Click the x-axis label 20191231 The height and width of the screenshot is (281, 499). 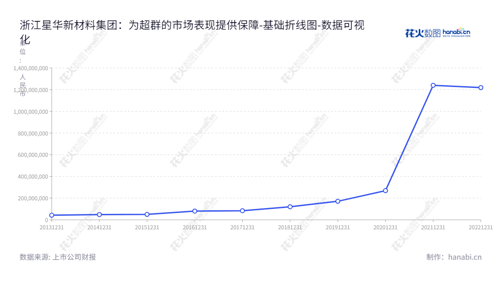pyautogui.click(x=338, y=227)
